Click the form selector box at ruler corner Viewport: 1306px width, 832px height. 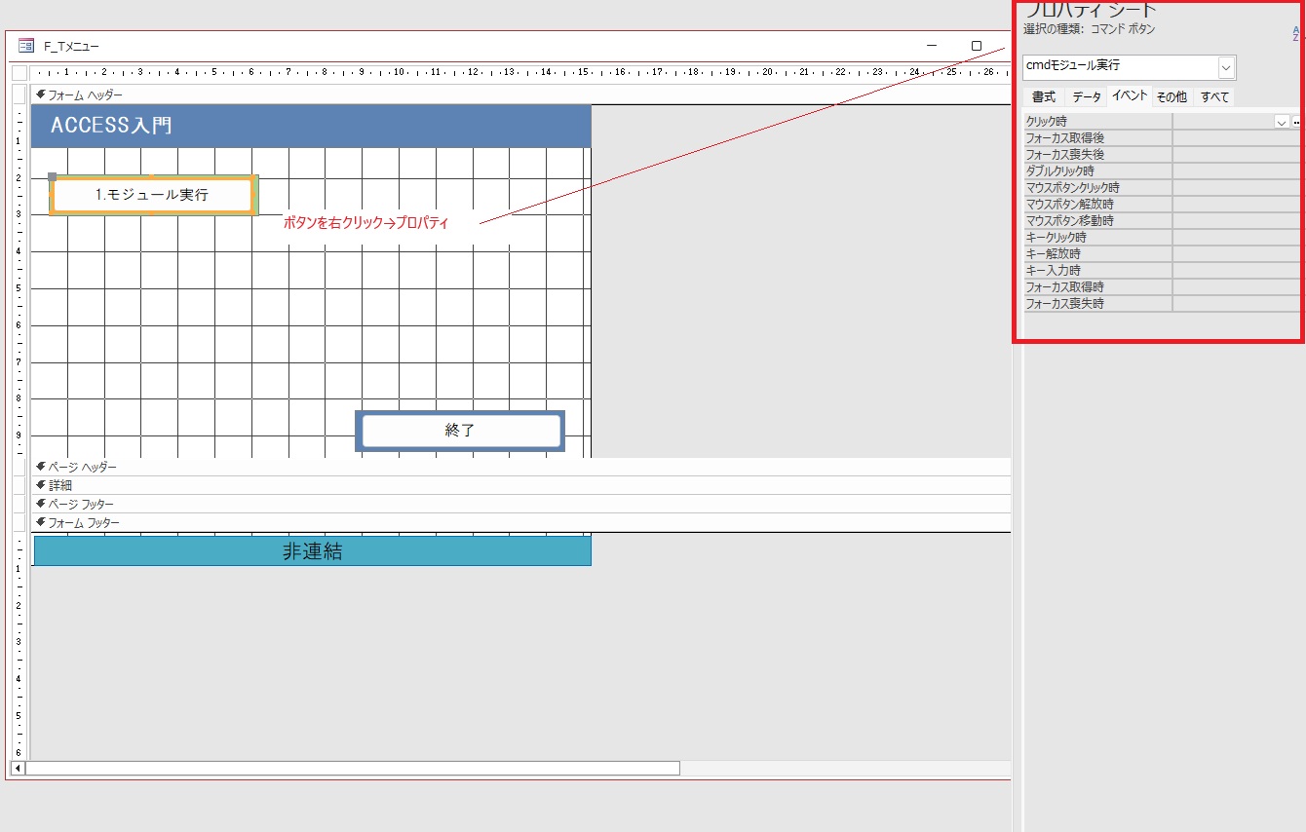click(19, 73)
